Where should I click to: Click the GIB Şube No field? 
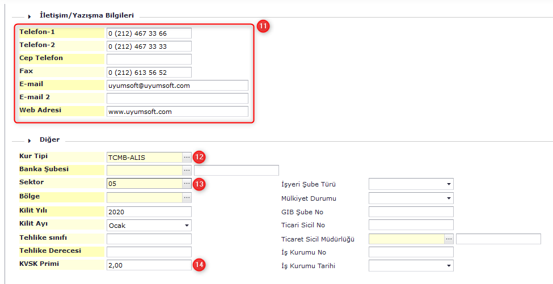411,211
